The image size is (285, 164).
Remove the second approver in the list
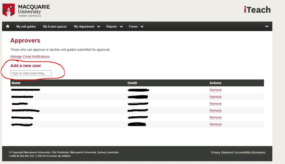216,97
